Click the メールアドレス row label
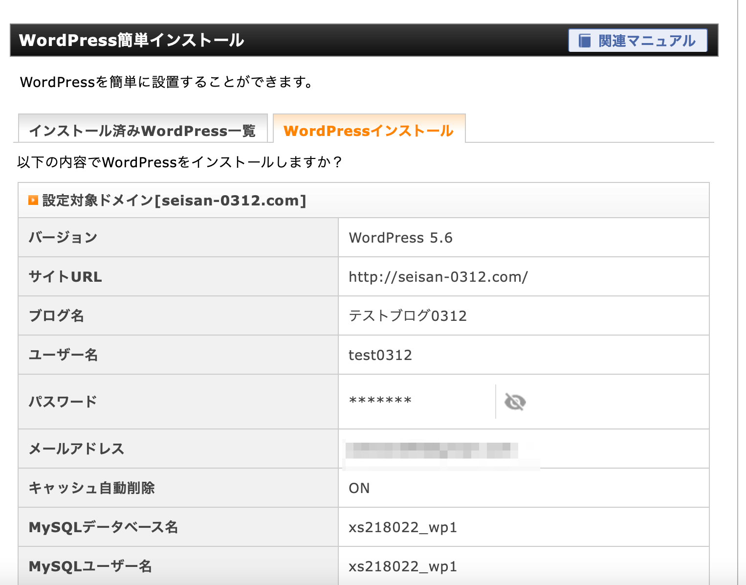Viewport: 746px width, 585px height. (x=76, y=449)
